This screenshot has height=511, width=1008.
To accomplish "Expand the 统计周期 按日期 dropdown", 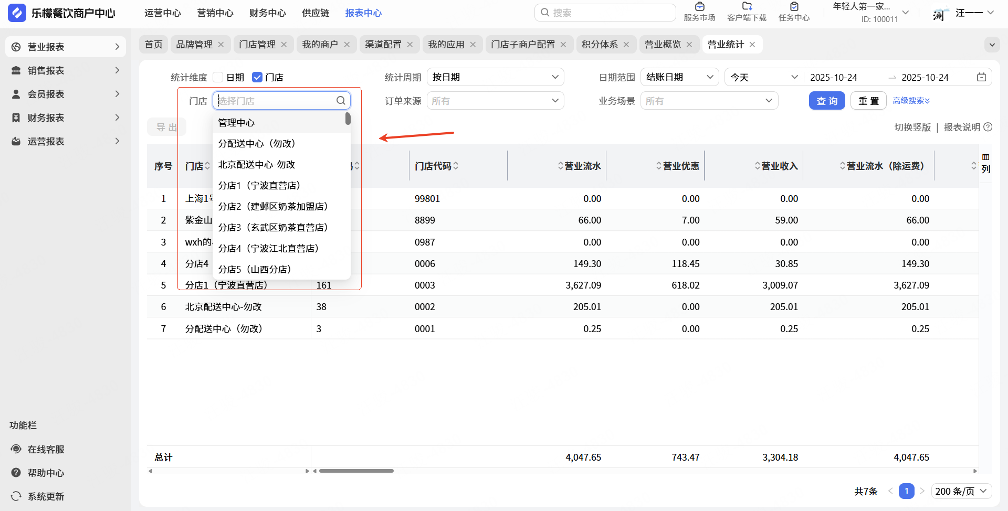I will pos(495,77).
